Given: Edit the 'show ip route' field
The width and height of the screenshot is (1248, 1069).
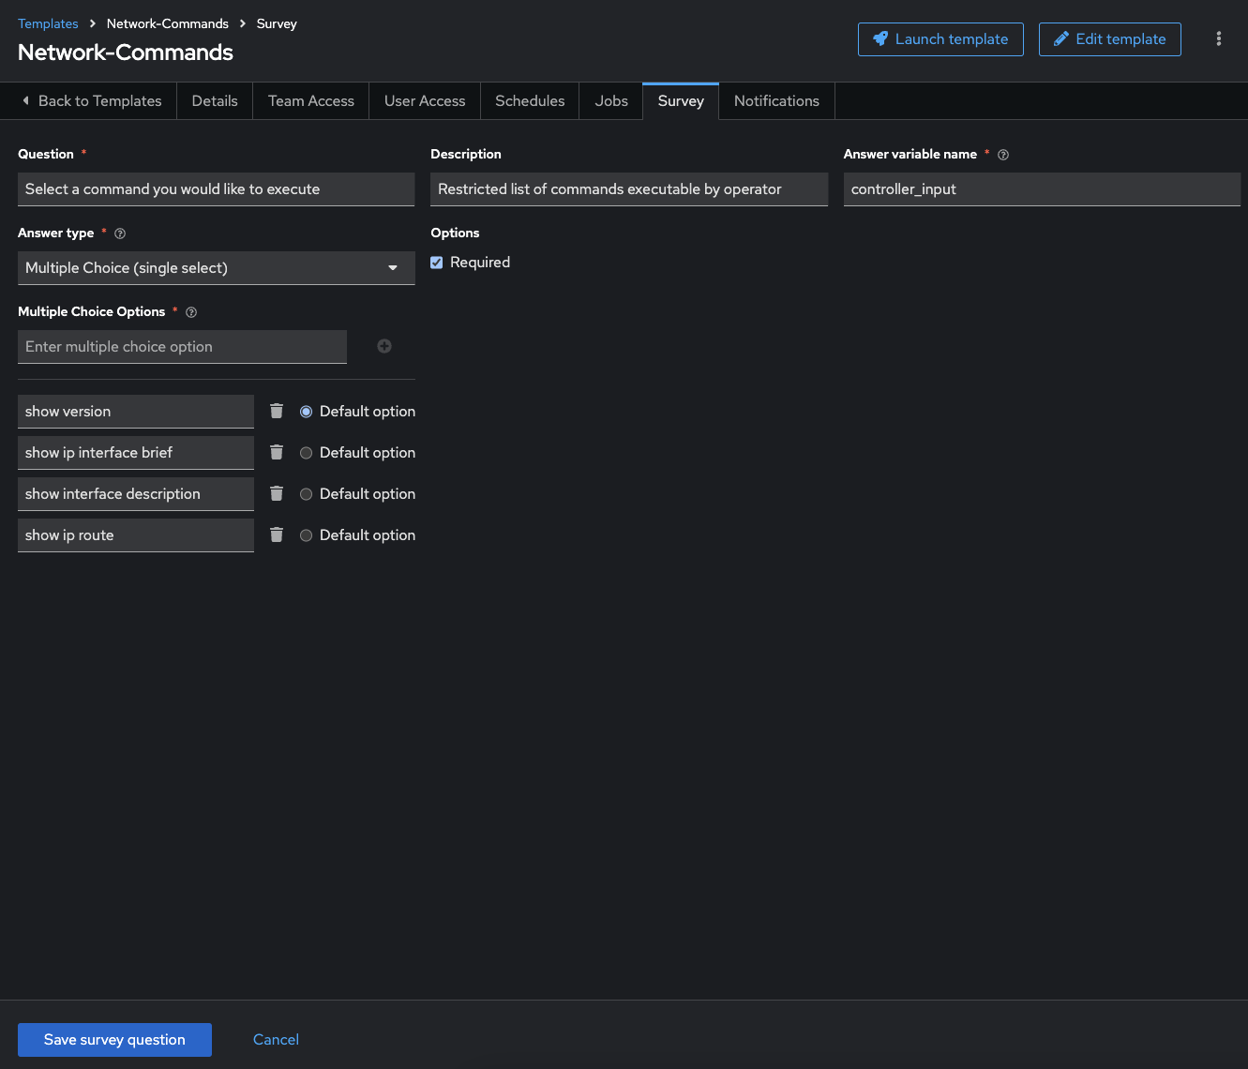Looking at the screenshot, I should coord(136,535).
